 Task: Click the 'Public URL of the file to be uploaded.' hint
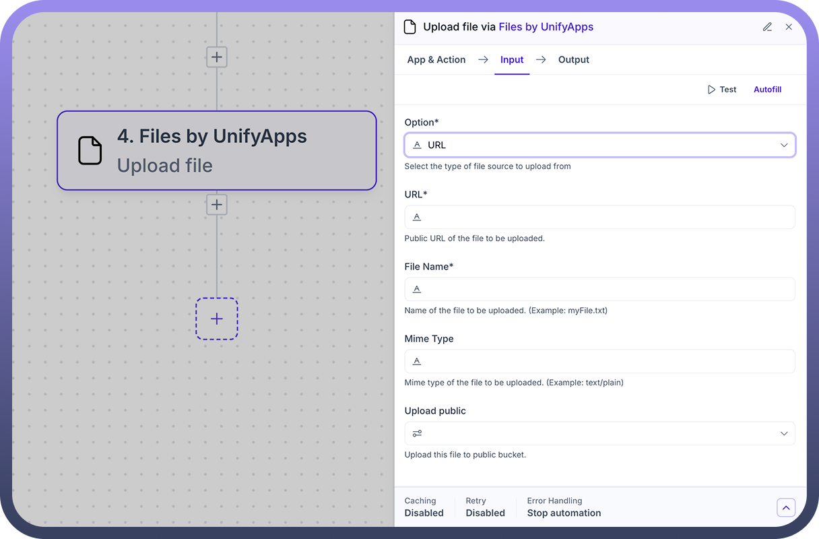[475, 239]
